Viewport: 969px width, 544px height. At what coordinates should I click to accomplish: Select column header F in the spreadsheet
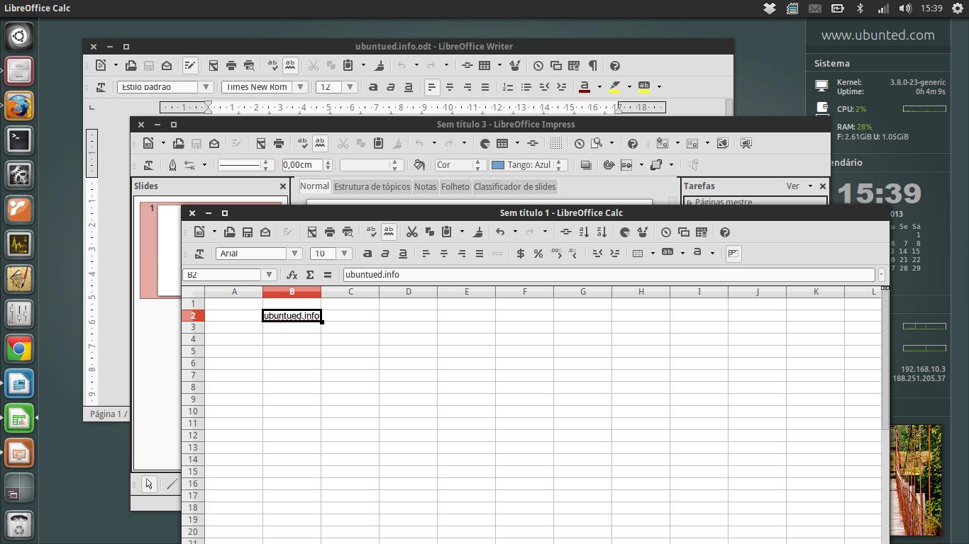click(524, 292)
